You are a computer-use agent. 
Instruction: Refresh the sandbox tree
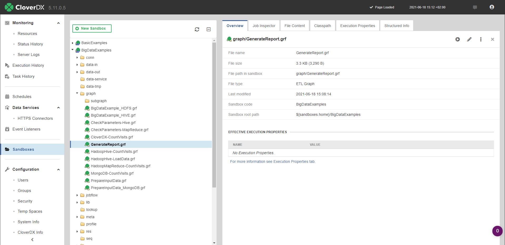click(197, 29)
